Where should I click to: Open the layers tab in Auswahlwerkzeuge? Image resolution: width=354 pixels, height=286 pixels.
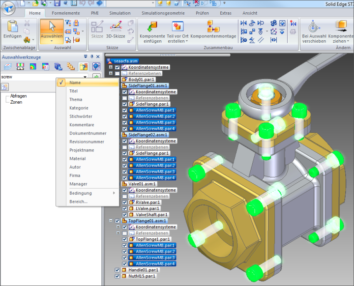8,67
